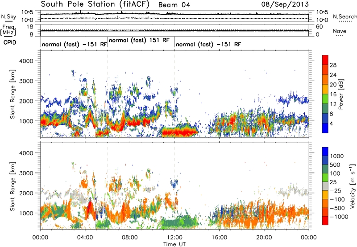Click the "12:00" time axis label

[x=174, y=238]
